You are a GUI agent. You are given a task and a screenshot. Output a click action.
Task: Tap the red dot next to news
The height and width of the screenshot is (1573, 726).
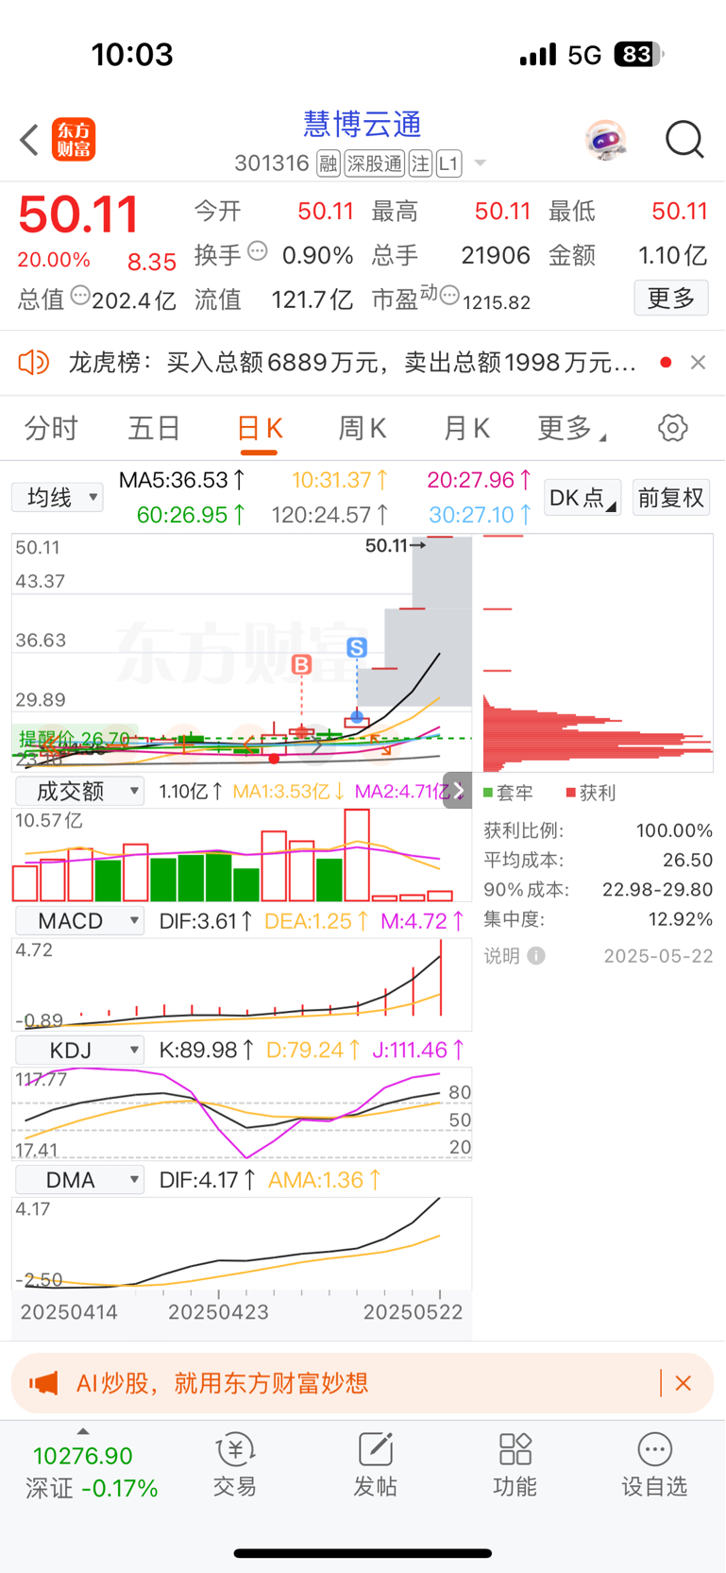[666, 362]
